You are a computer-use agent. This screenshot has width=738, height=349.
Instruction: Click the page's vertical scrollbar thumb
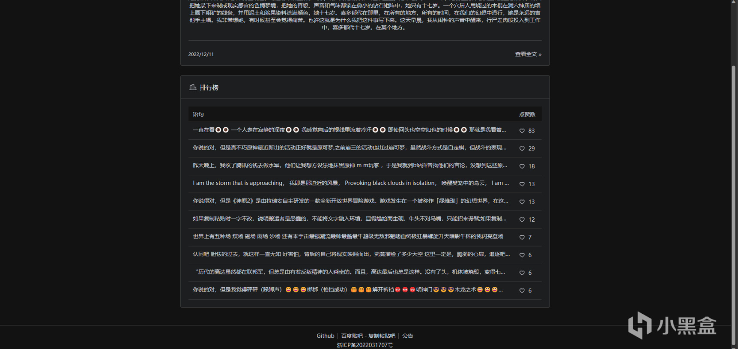pos(734,206)
